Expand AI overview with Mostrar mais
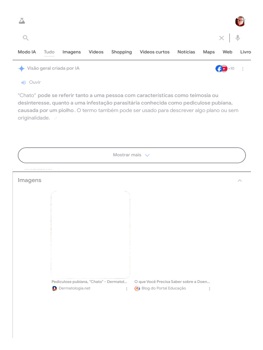 [x=131, y=155]
